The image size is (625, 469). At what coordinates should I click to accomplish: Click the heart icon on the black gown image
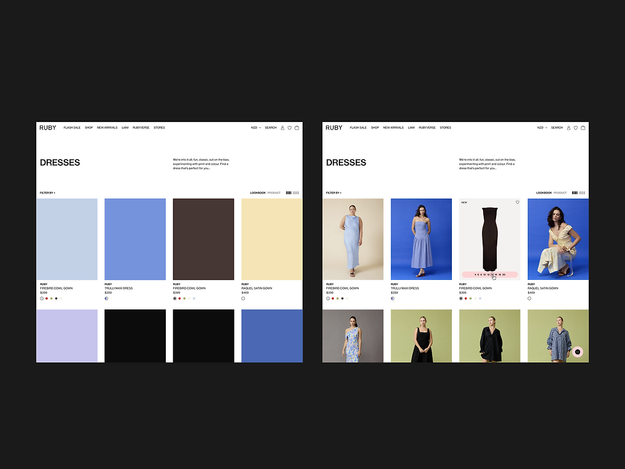pos(517,202)
